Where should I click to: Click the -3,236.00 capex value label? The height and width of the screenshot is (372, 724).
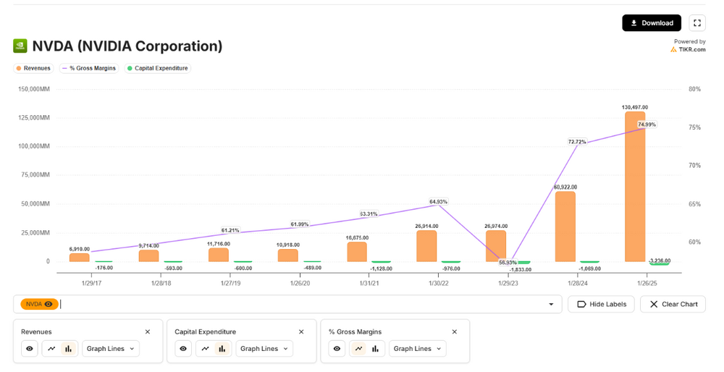pos(660,261)
